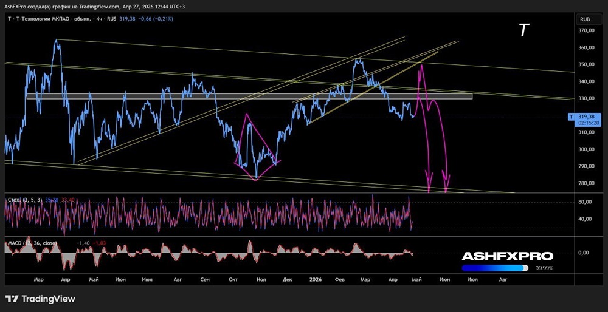Click the Фев label on the time axis
The width and height of the screenshot is (608, 312).
click(x=340, y=279)
